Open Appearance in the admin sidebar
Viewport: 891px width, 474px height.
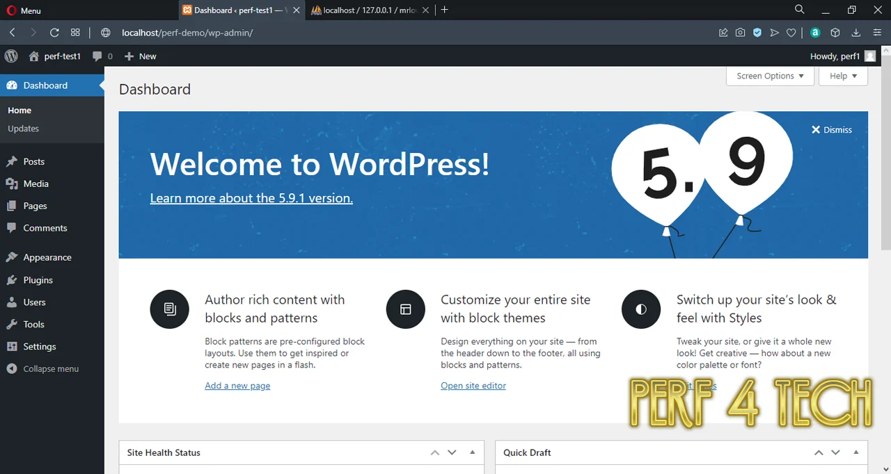click(52, 257)
